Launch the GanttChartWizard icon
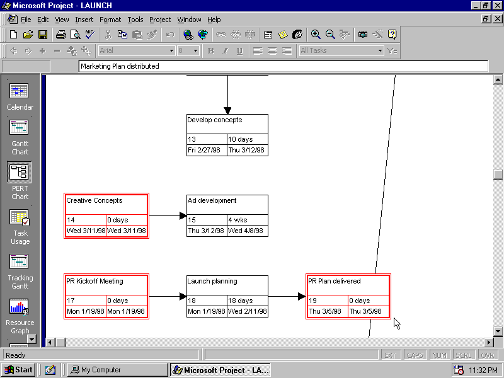504x378 pixels. click(377, 35)
